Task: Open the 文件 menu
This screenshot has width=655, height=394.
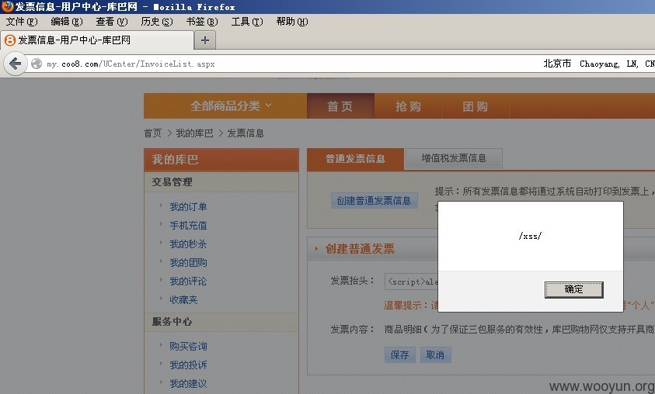Action: click(21, 22)
